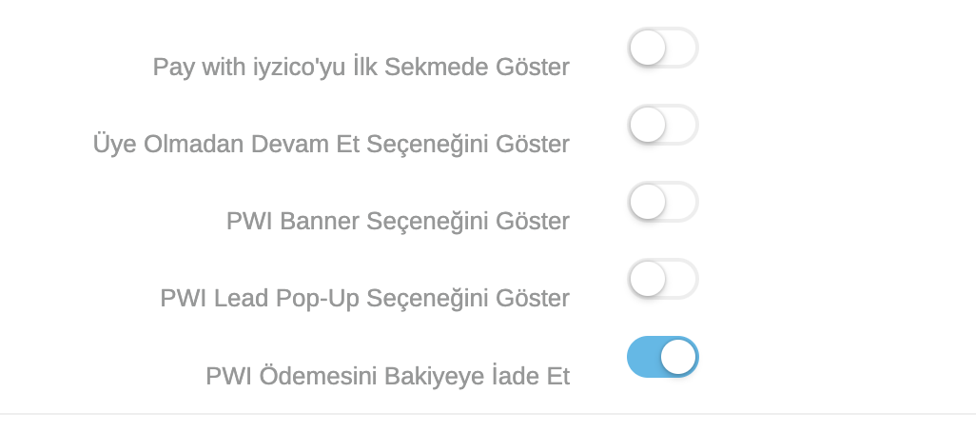Enable Pay with iyzico'yu İlk Sekmede Göster switch
This screenshot has width=976, height=432.
click(x=663, y=48)
